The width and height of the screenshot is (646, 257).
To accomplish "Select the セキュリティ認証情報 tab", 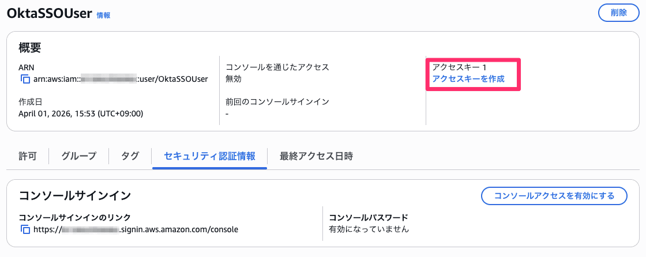I will tap(209, 156).
